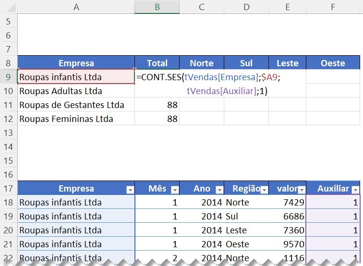Screen dimensions: 363x266
Task: Open the Região filter dropdown arrow
Action: coord(264,190)
